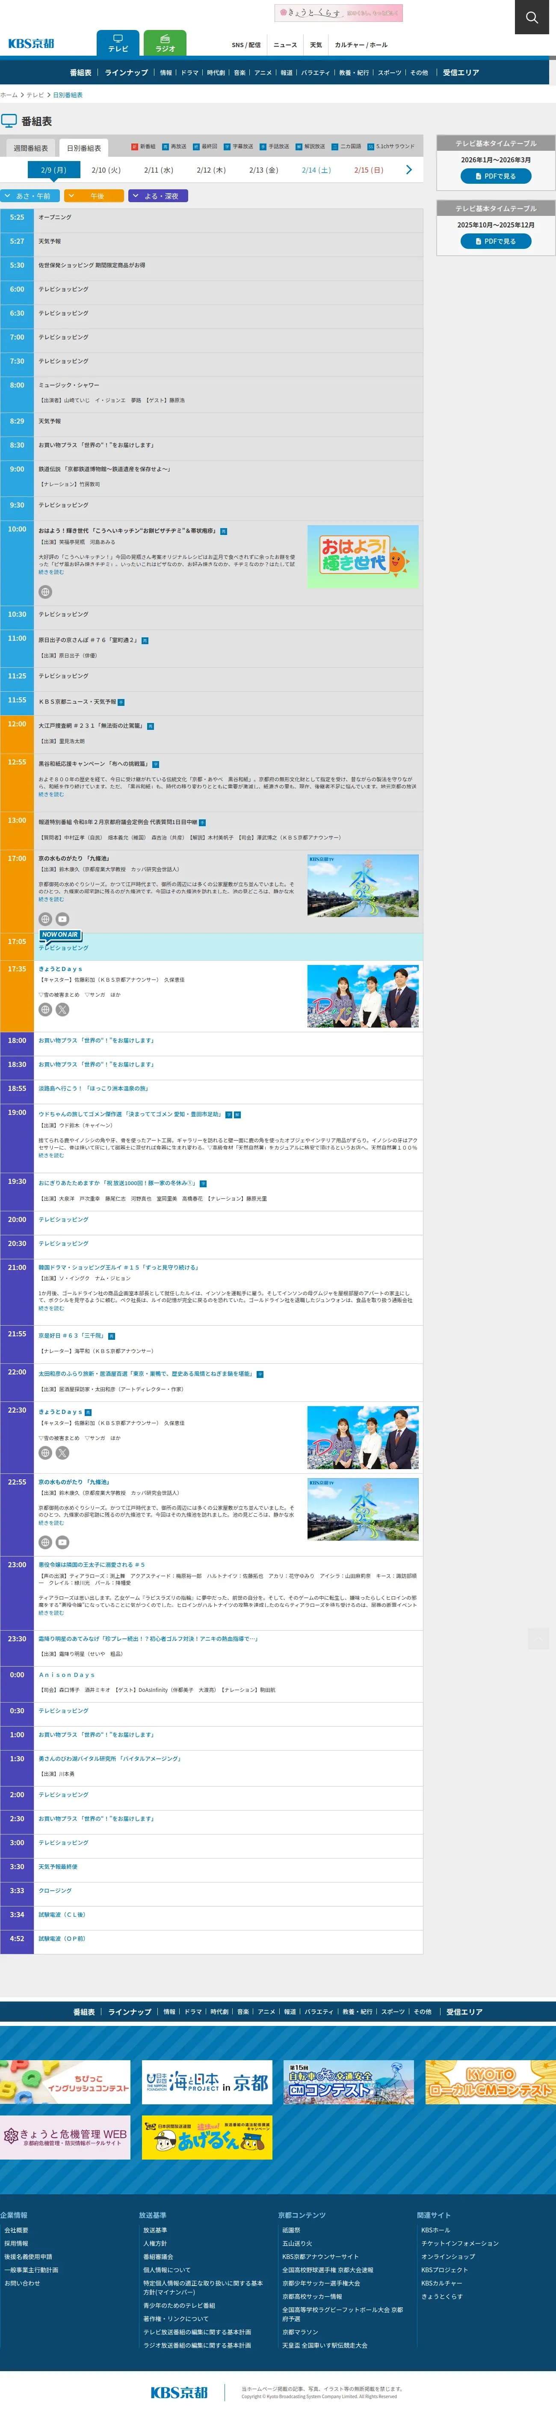Open the search magnifier icon in header
Screen dimensions: 556x2414
click(x=532, y=17)
